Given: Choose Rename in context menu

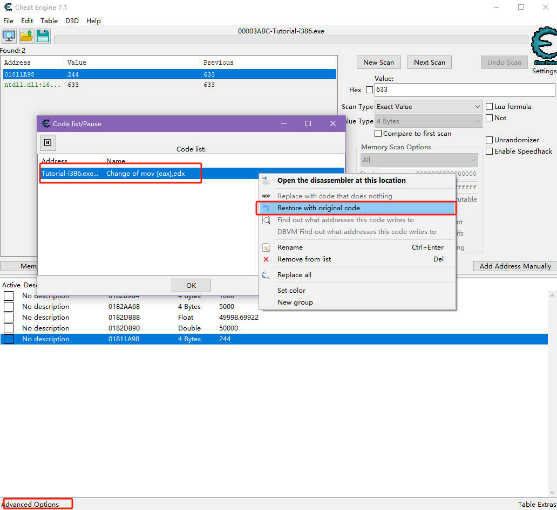Looking at the screenshot, I should [357, 247].
